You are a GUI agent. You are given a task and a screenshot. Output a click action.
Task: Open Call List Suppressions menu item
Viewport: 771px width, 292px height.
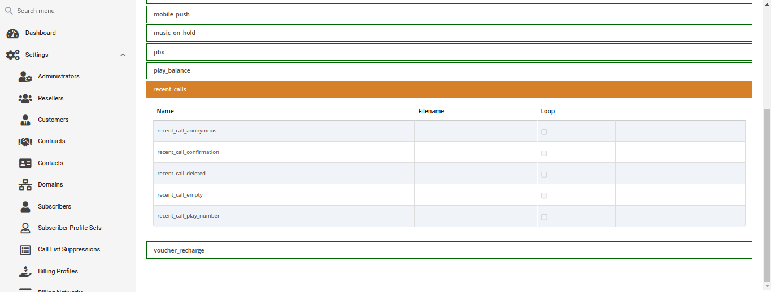click(x=69, y=250)
